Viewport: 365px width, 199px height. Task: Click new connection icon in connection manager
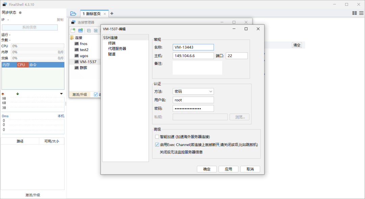(73, 30)
